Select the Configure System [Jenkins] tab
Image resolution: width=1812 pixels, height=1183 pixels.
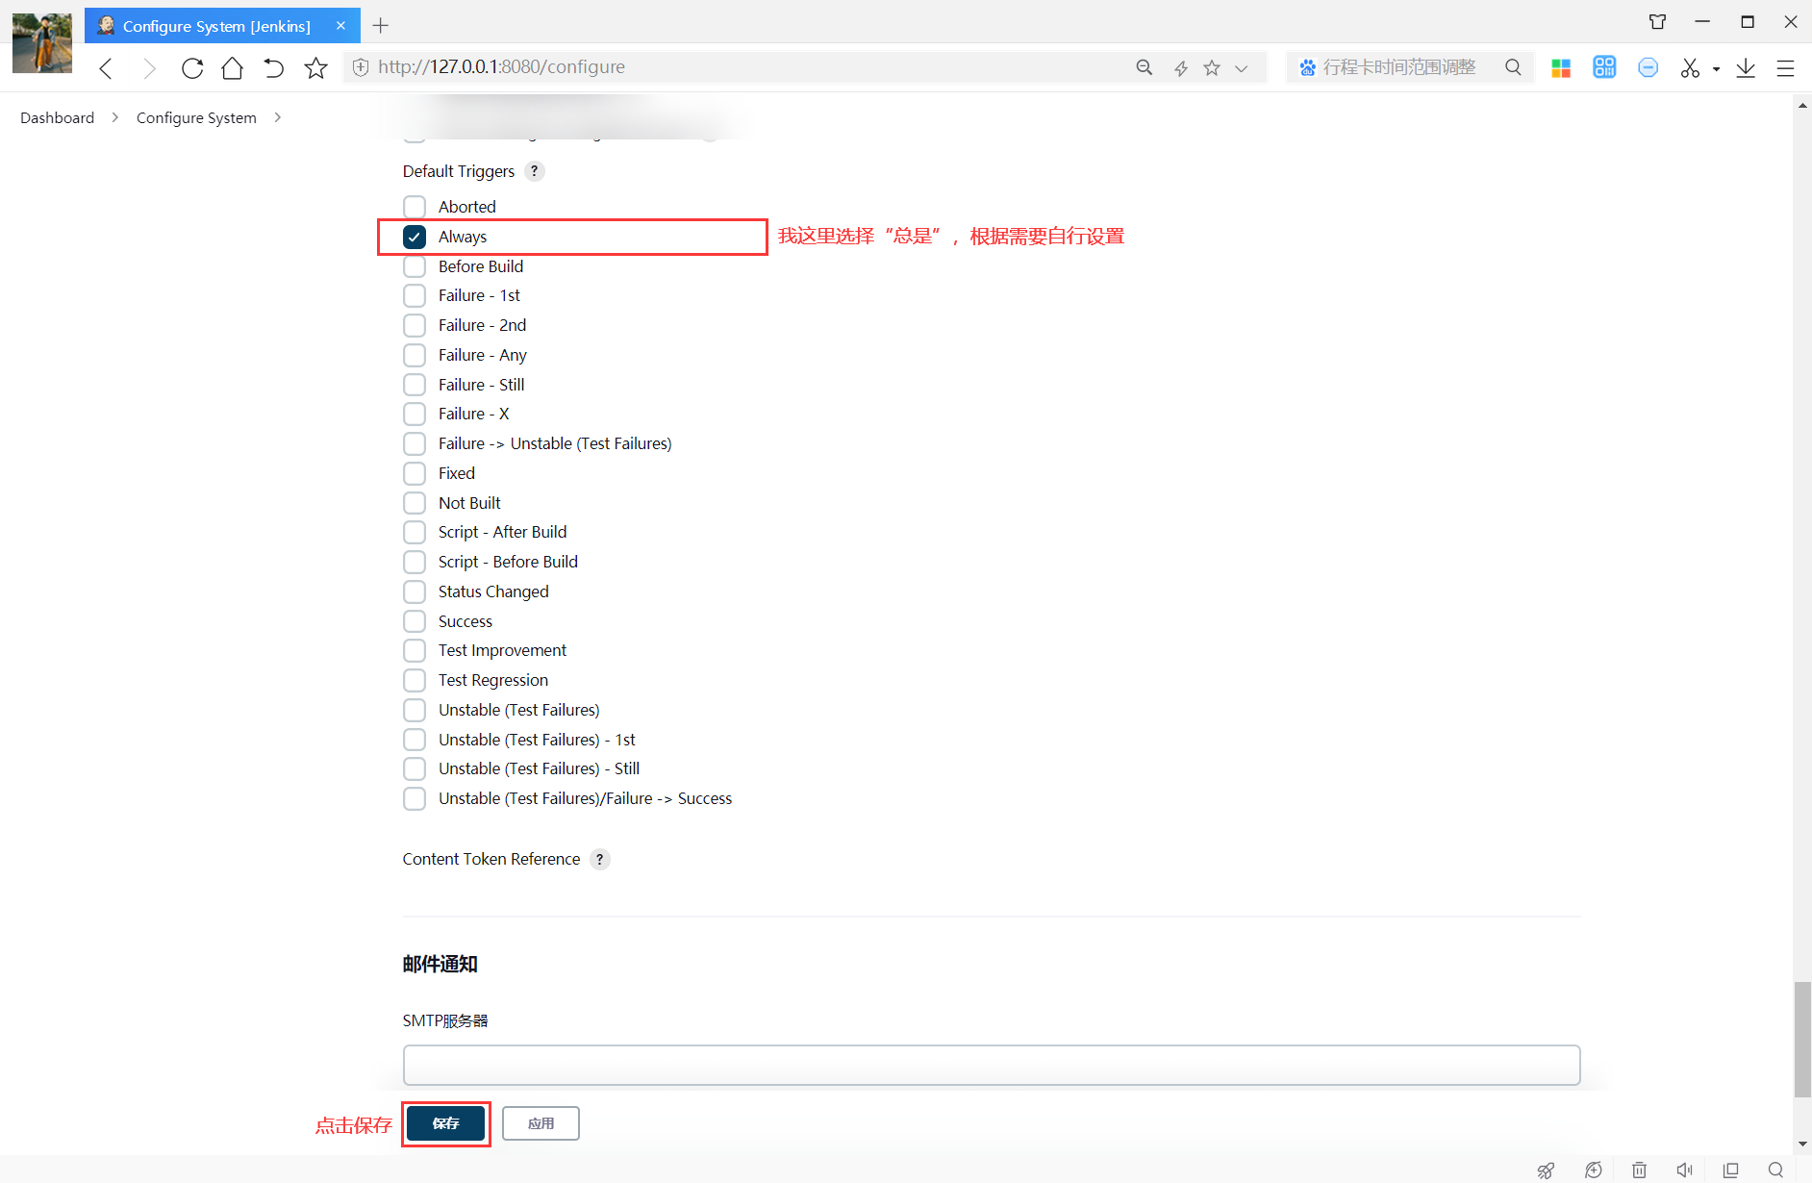(x=216, y=26)
